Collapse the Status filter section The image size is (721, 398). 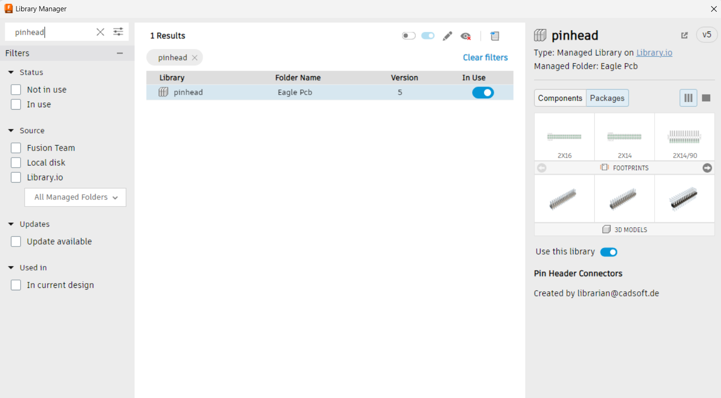[11, 72]
